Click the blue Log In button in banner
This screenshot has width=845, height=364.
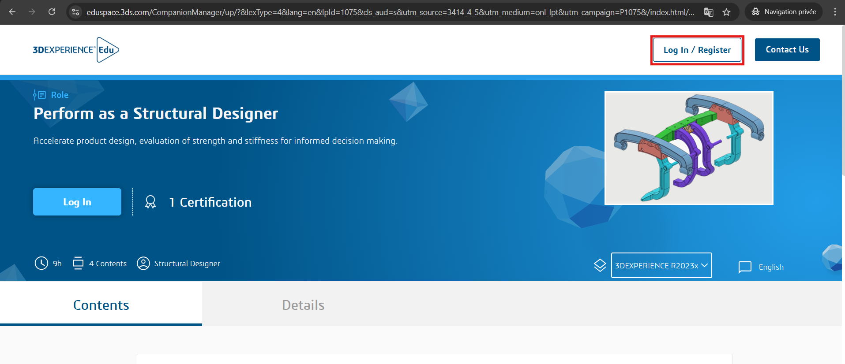(77, 202)
